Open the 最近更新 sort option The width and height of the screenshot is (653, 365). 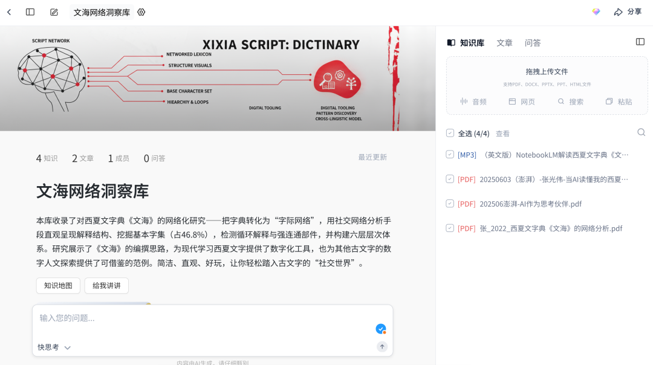372,158
